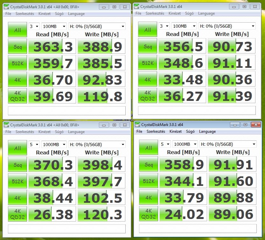This screenshot has height=240, width=265.
Task: Click the empty comment field in the window with Seq read 358.9
Action: tap(198, 228)
